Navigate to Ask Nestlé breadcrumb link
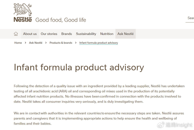This screenshot has height=130, width=194. [36, 43]
